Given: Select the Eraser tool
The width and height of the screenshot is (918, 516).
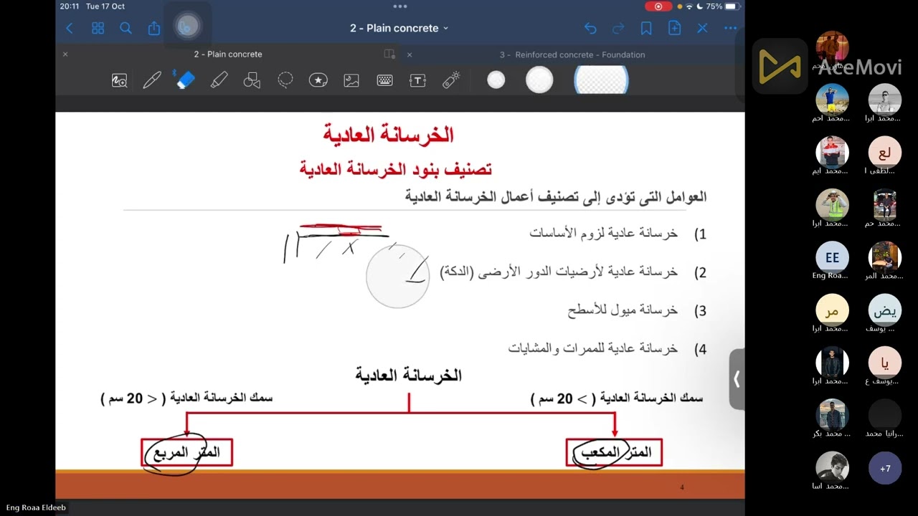Looking at the screenshot, I should (x=185, y=80).
